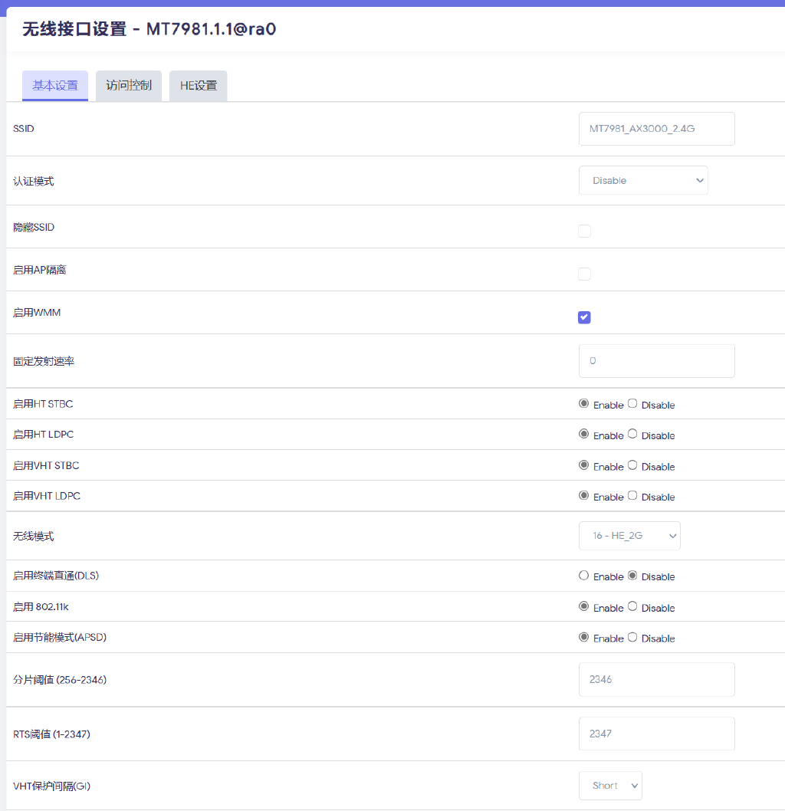This screenshot has height=811, width=785.
Task: Disable 802.11k
Action: click(632, 606)
